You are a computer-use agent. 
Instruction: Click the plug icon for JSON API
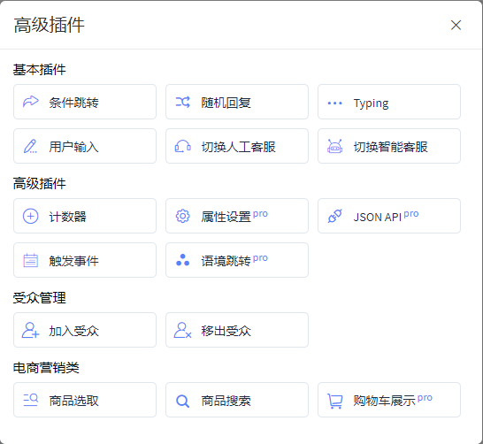coord(335,216)
